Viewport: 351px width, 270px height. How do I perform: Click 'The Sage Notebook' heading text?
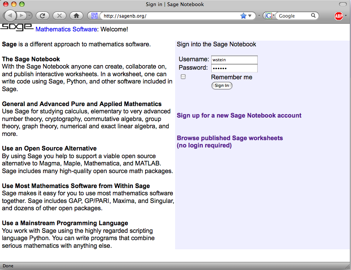pos(31,59)
